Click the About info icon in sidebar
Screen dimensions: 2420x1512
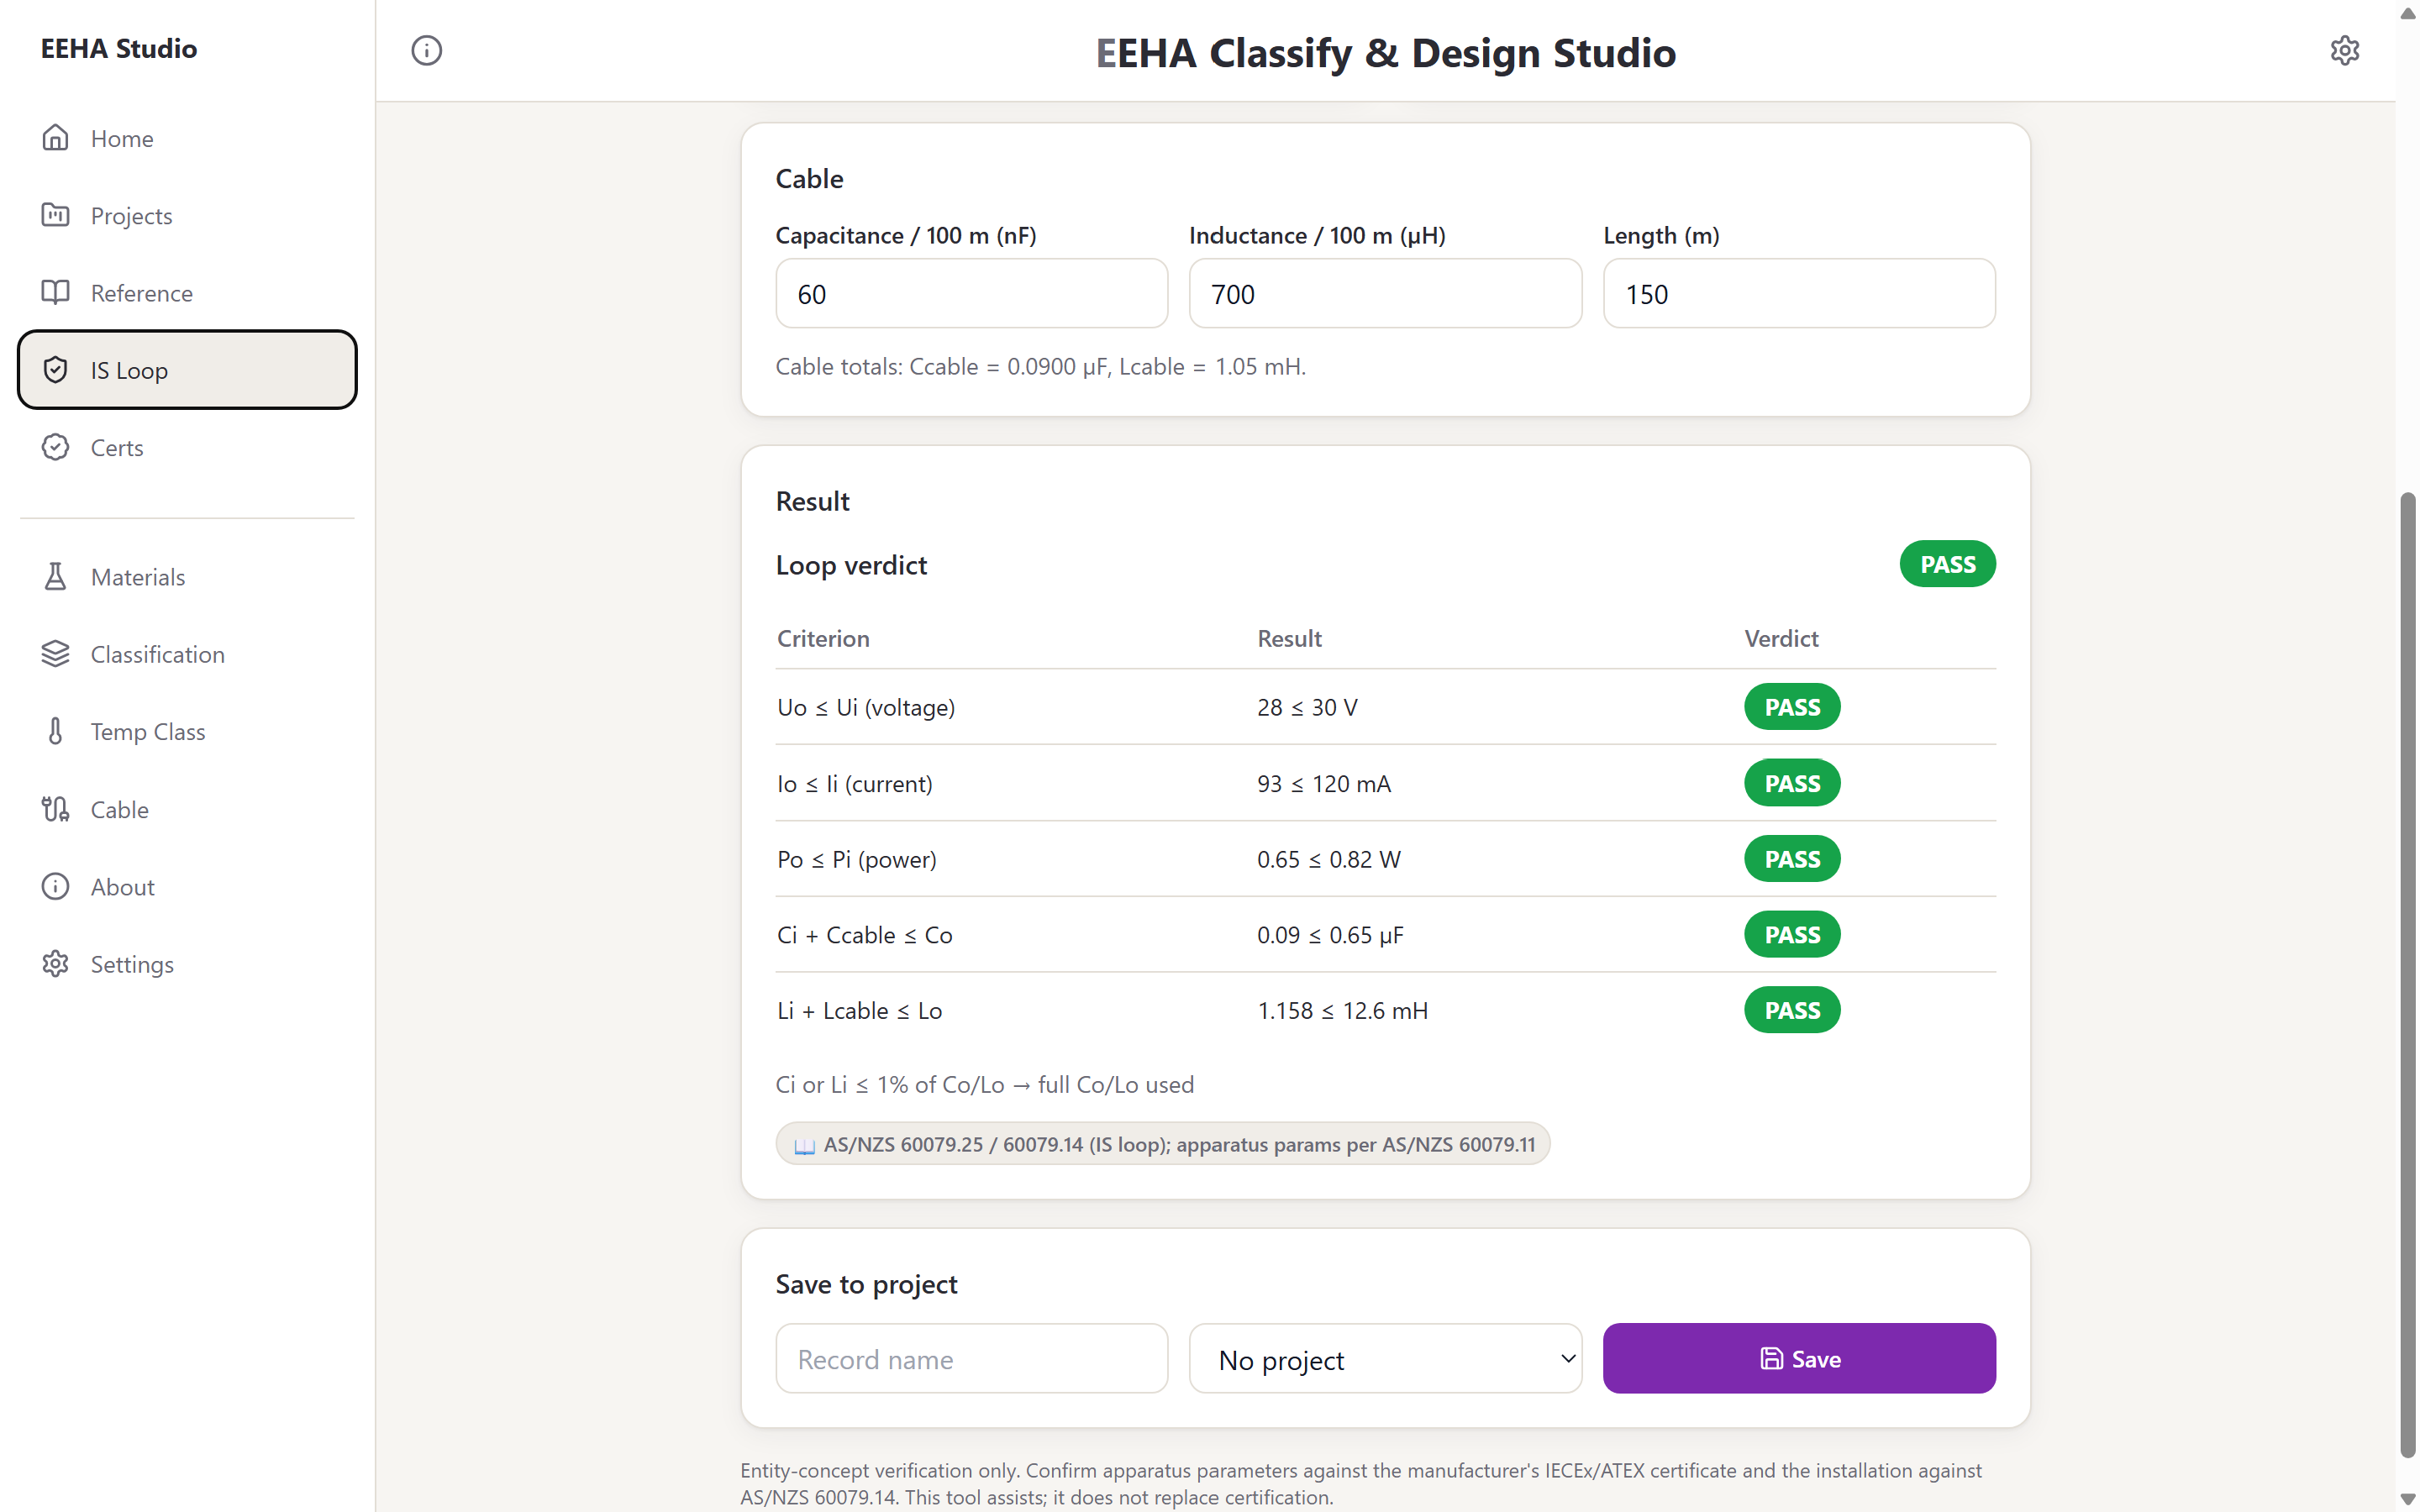55,886
